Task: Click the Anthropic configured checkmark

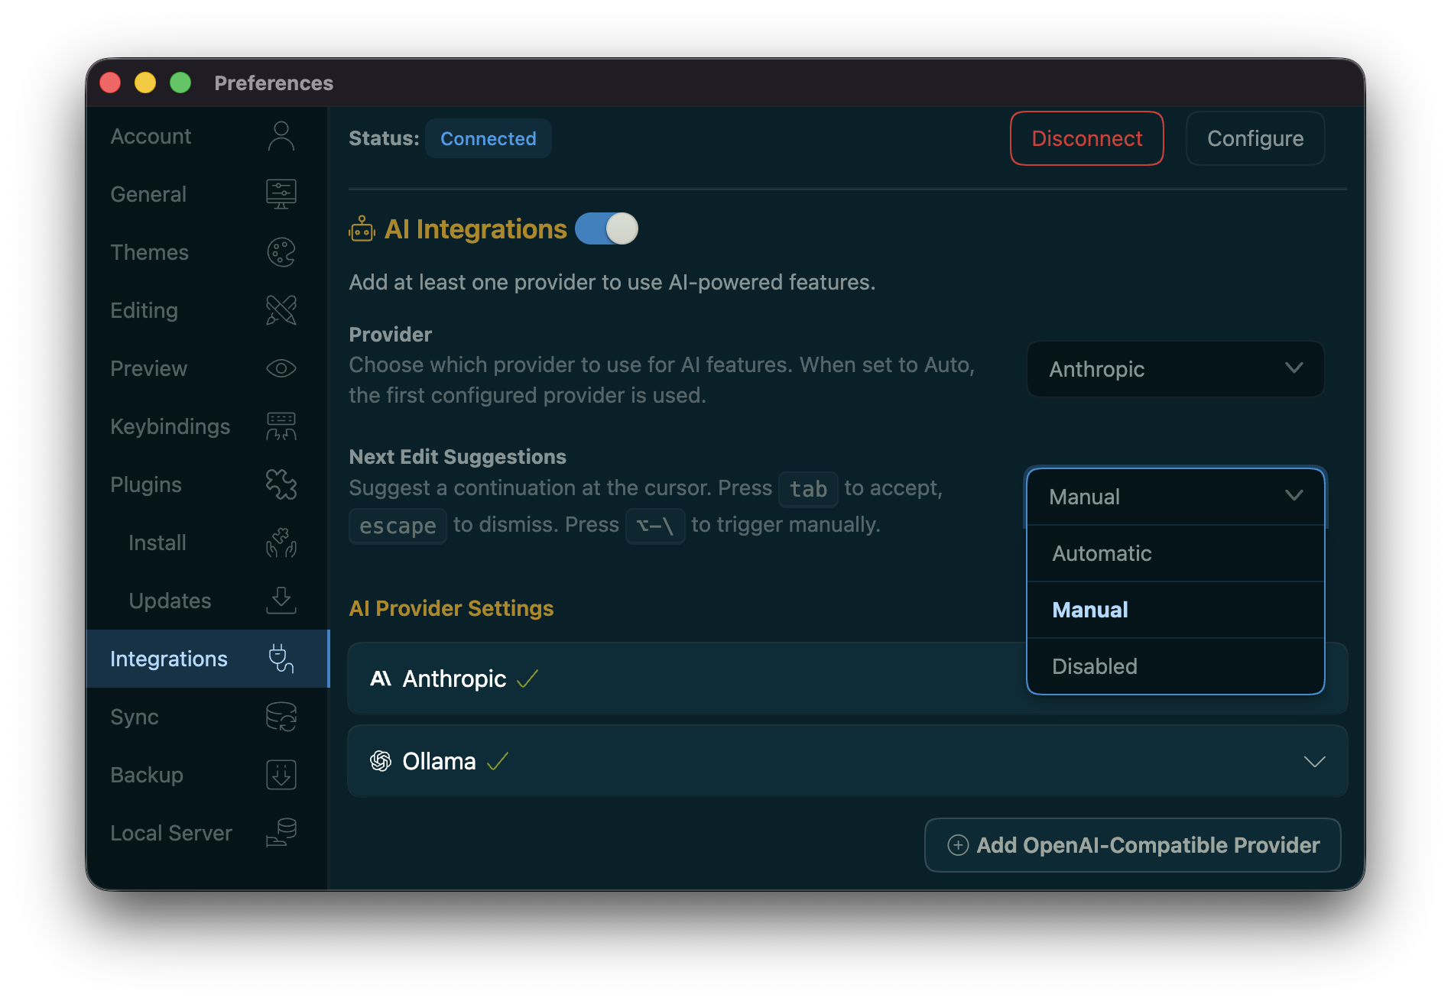Action: click(527, 679)
